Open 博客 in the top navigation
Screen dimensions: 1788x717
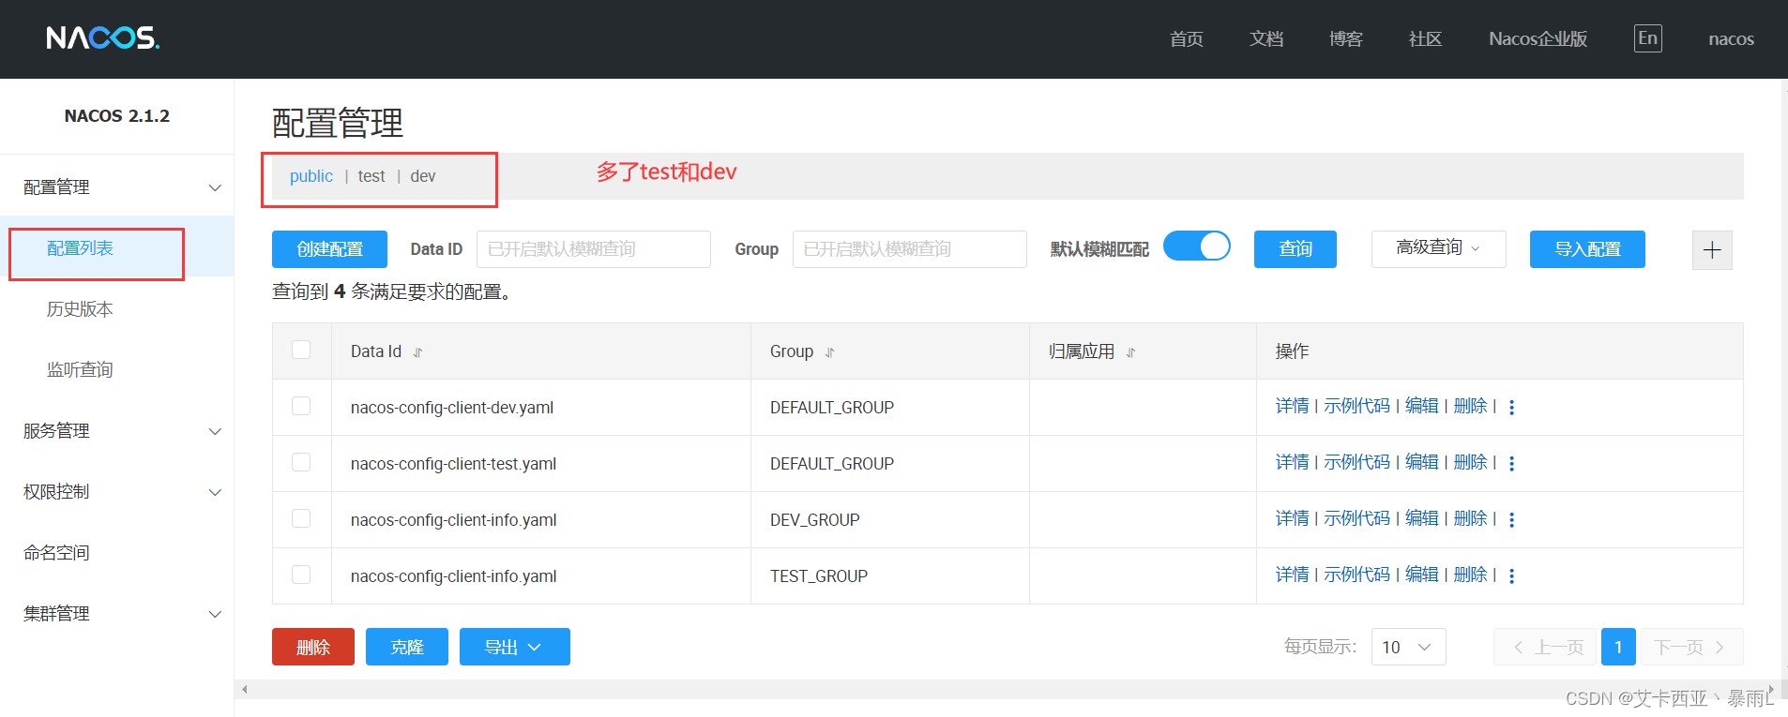point(1345,39)
